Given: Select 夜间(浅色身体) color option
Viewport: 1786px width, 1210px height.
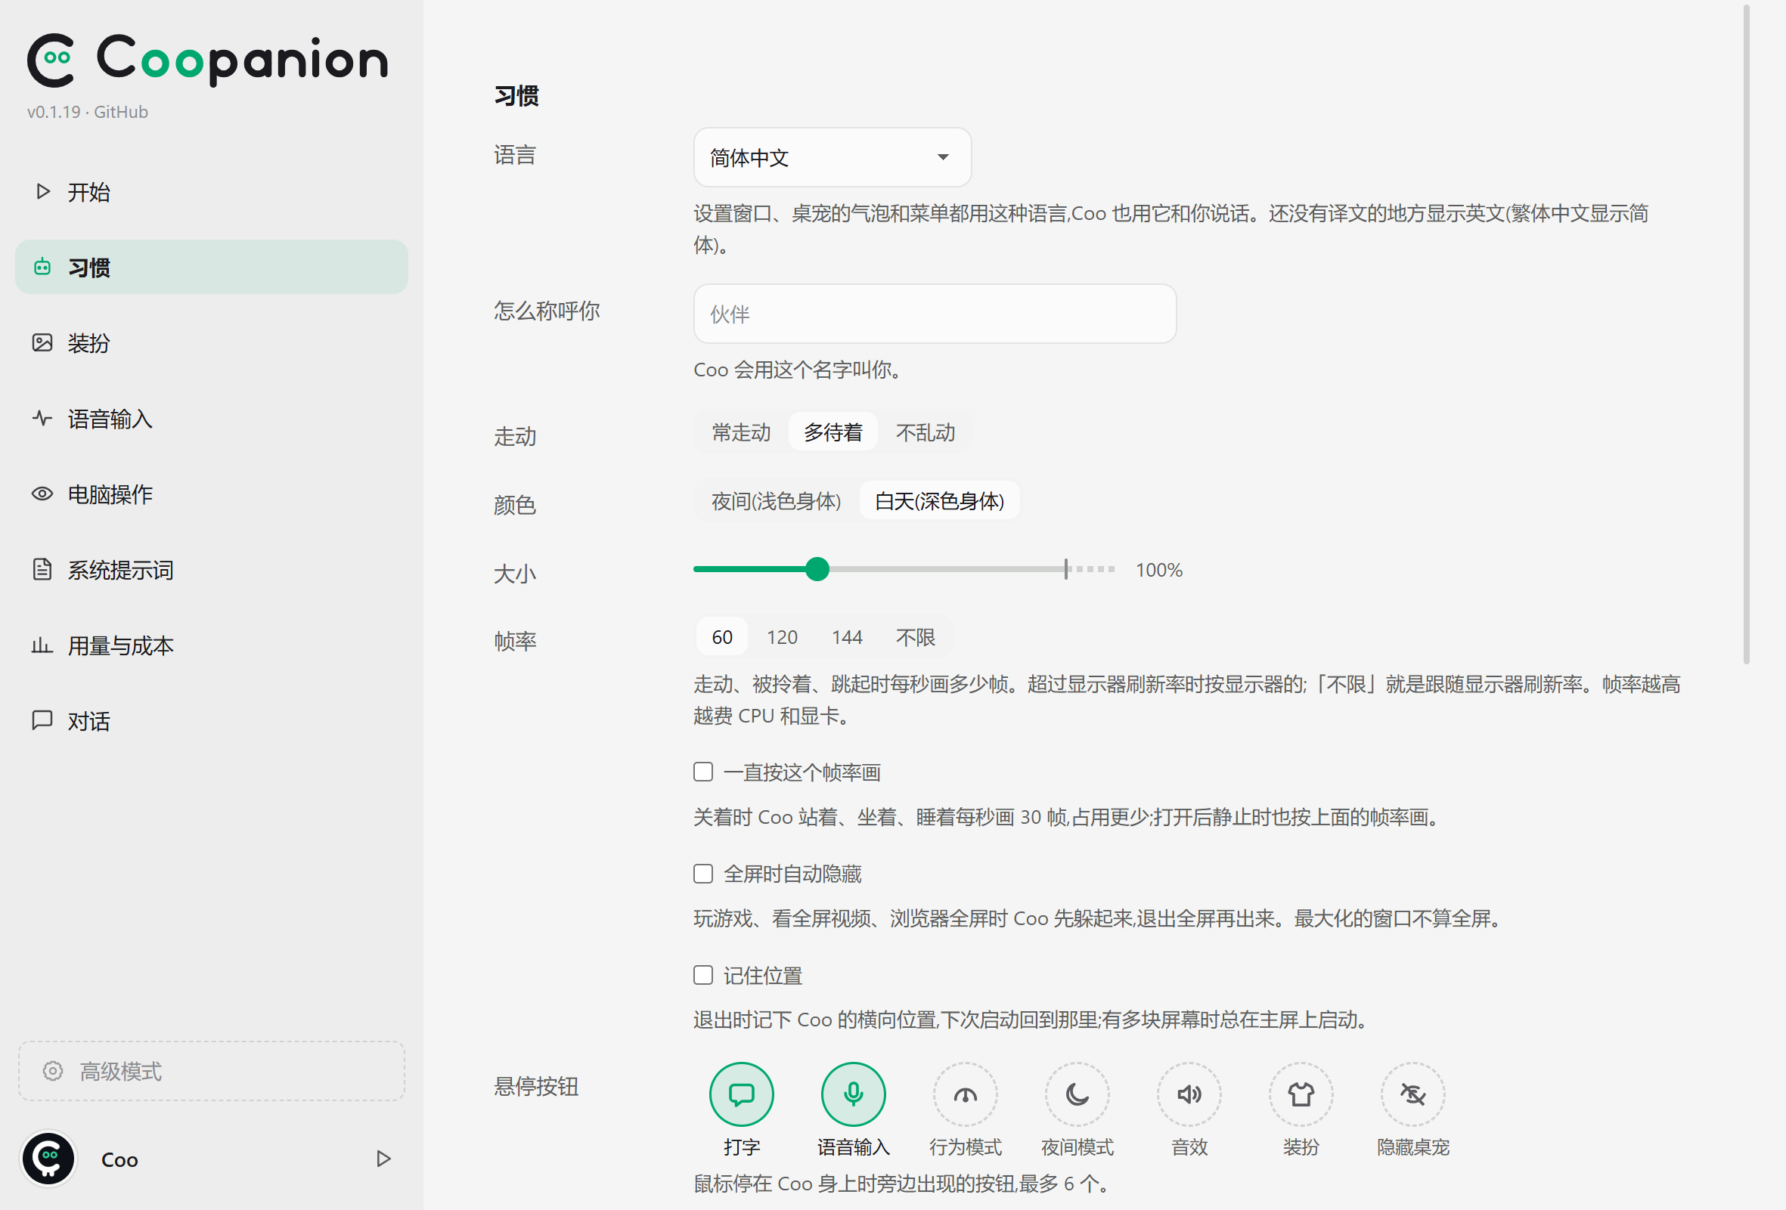Looking at the screenshot, I should 777,501.
